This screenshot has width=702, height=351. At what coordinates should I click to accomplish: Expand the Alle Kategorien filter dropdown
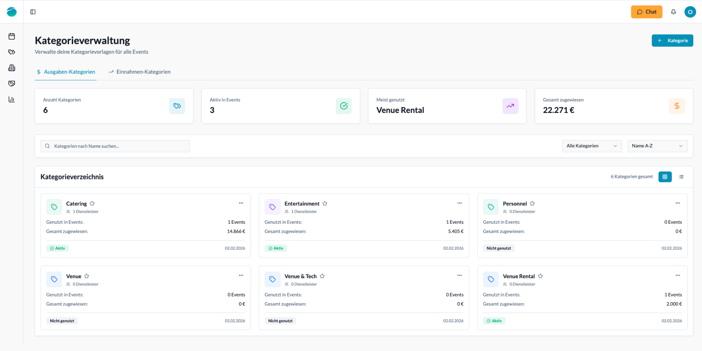coord(592,146)
